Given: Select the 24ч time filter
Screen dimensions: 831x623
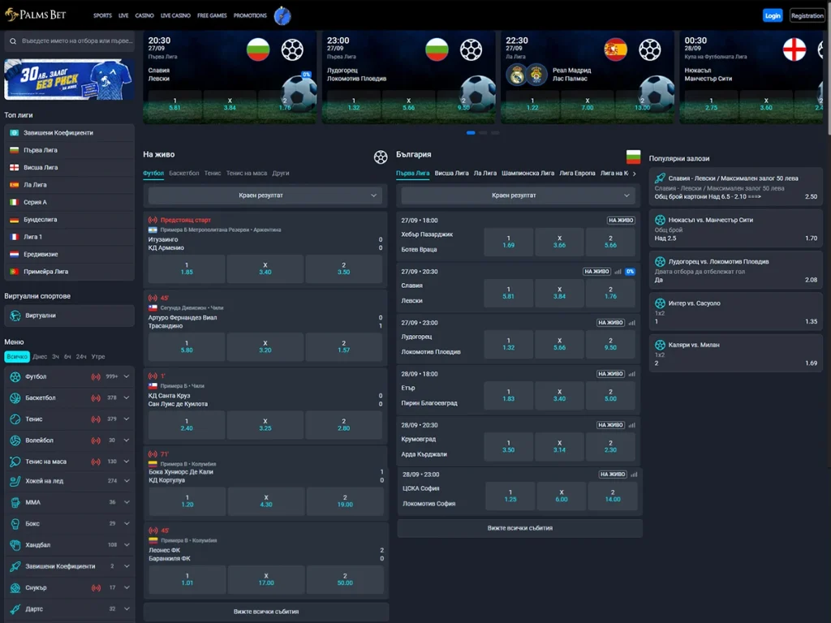Looking at the screenshot, I should coord(81,357).
